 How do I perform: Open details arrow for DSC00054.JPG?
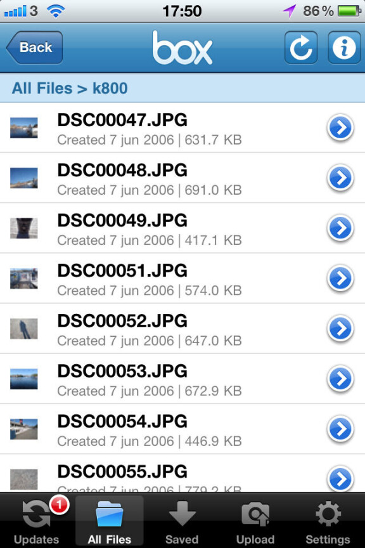click(340, 429)
